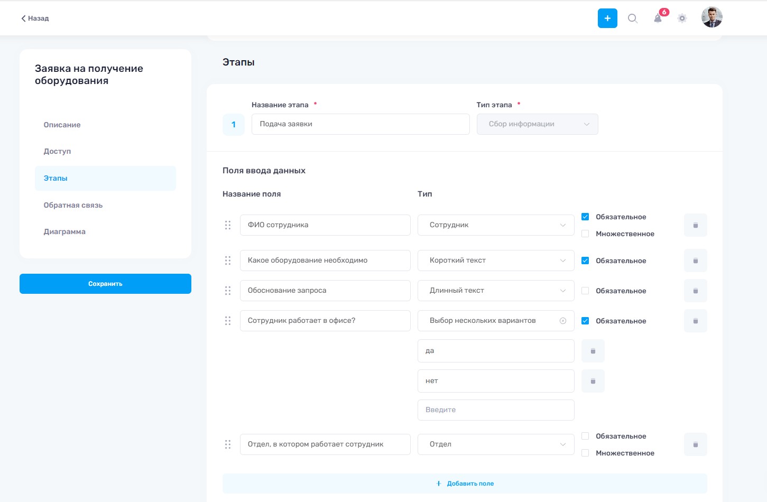Screen dimensions: 767x502
Task: Click stage number 1 badge
Action: pos(234,125)
